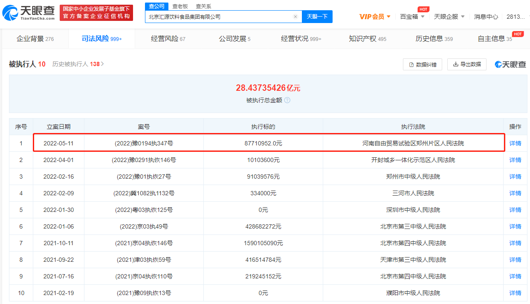Click court 深圳市中级人民法院
Image resolution: width=530 pixels, height=304 pixels.
(413, 210)
